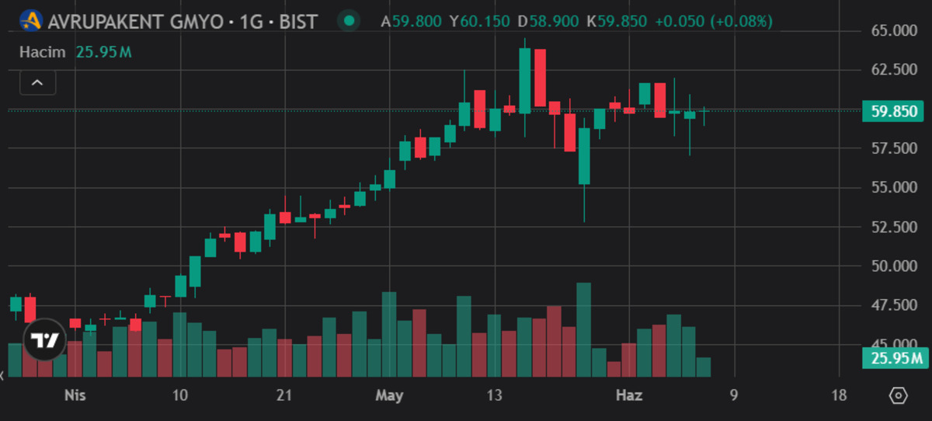Click the volume axis label 25.95 M

895,358
